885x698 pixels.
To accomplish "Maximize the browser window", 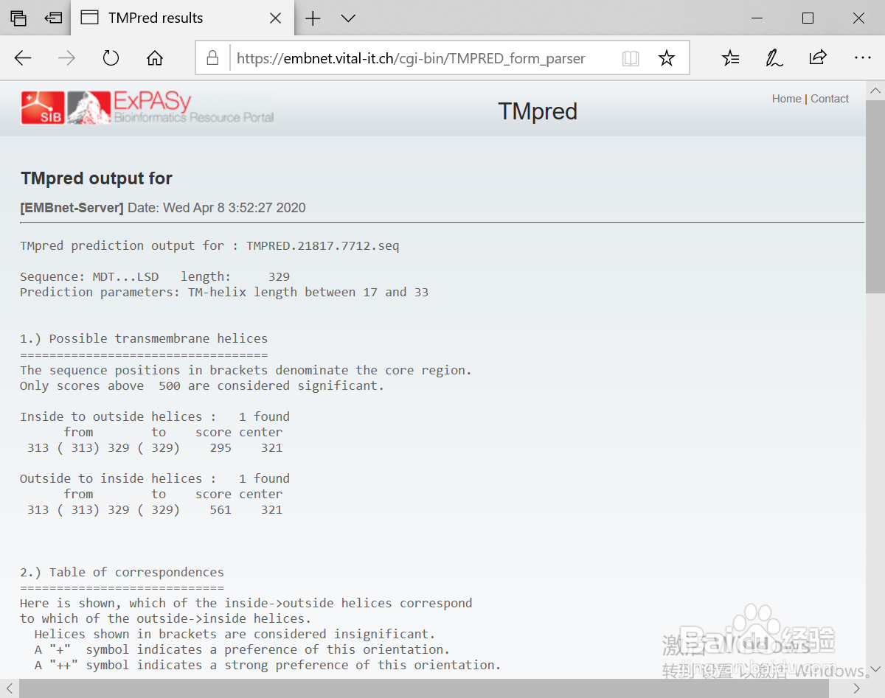I will pyautogui.click(x=808, y=18).
